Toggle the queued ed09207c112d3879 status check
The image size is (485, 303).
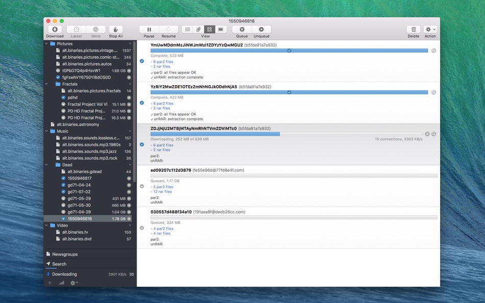[142, 186]
